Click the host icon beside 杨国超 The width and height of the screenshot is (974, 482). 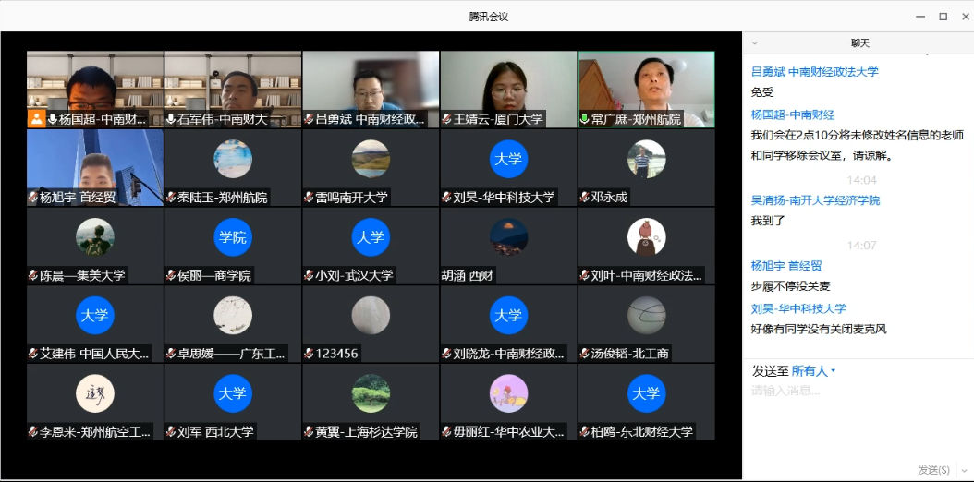pyautogui.click(x=36, y=119)
